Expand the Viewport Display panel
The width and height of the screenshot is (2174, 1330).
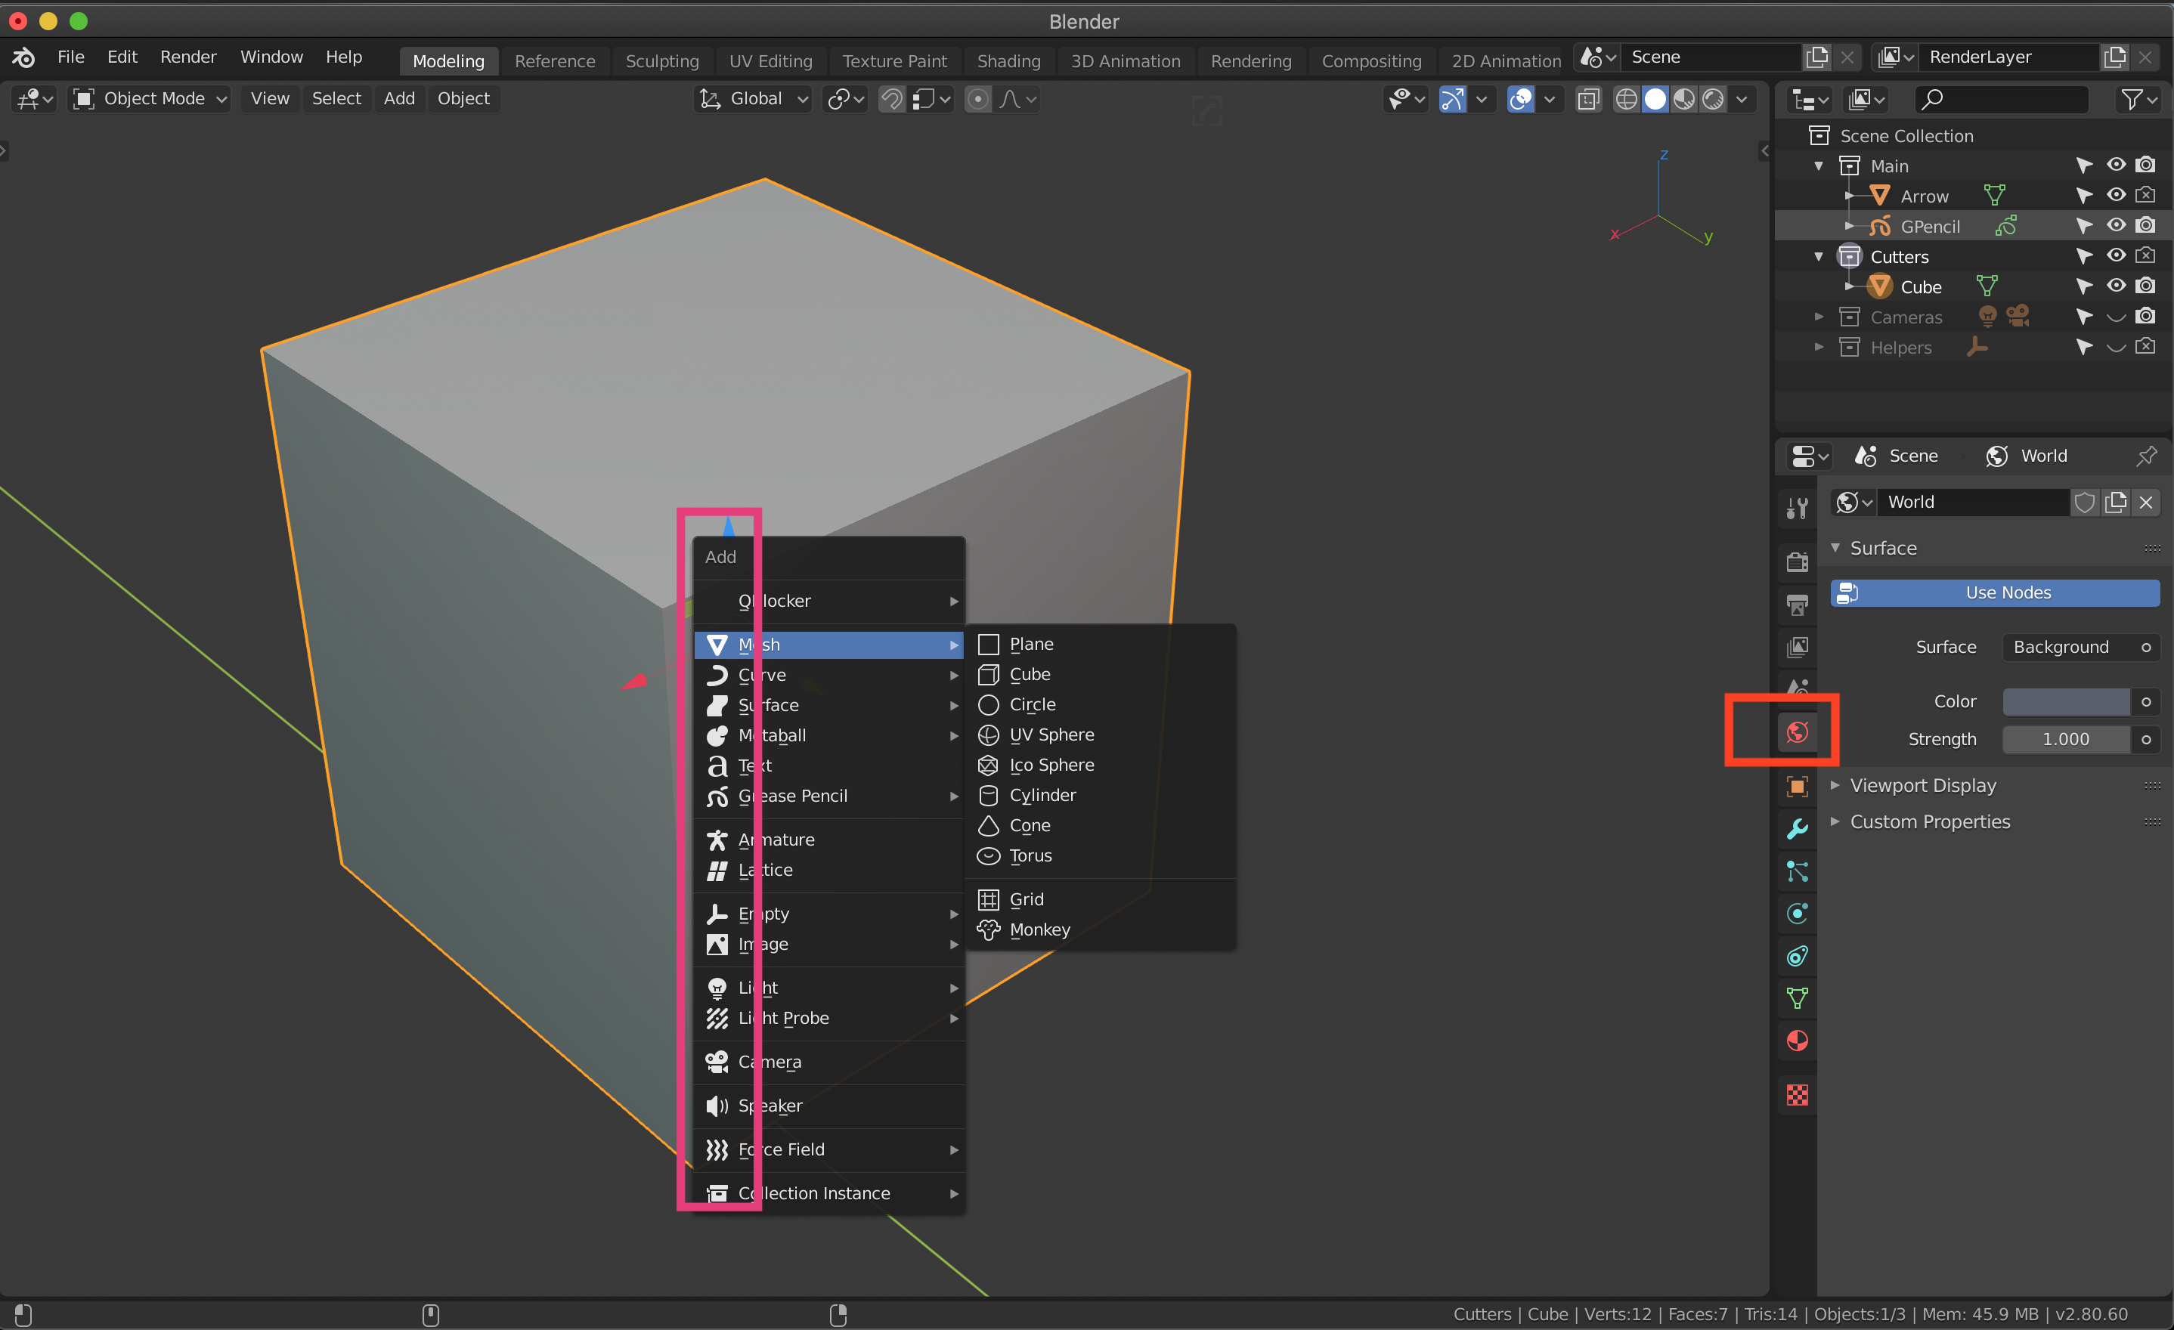tap(1922, 785)
